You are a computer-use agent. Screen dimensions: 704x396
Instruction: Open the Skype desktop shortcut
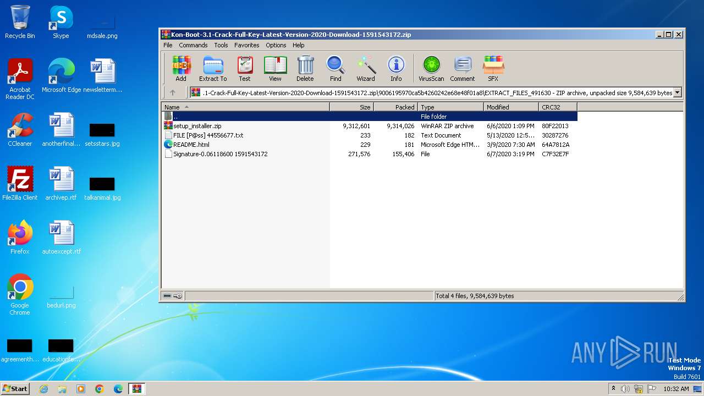(x=61, y=22)
